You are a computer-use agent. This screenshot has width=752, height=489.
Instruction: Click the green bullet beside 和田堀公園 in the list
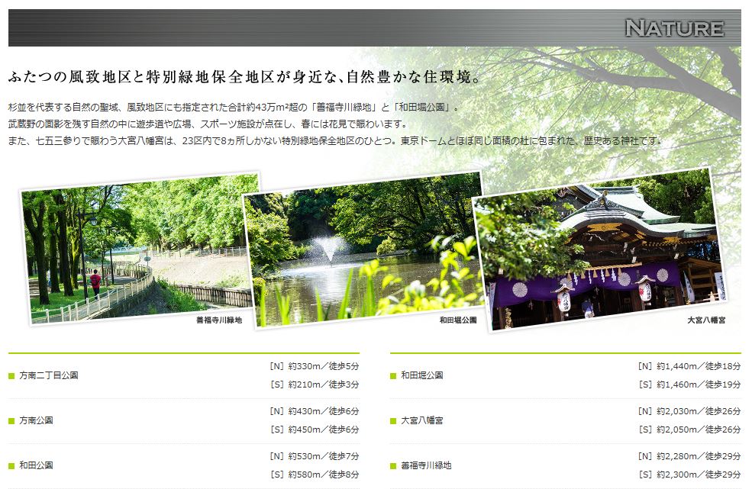pyautogui.click(x=393, y=376)
